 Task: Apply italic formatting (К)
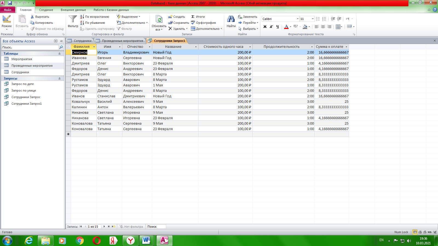tap(271, 27)
